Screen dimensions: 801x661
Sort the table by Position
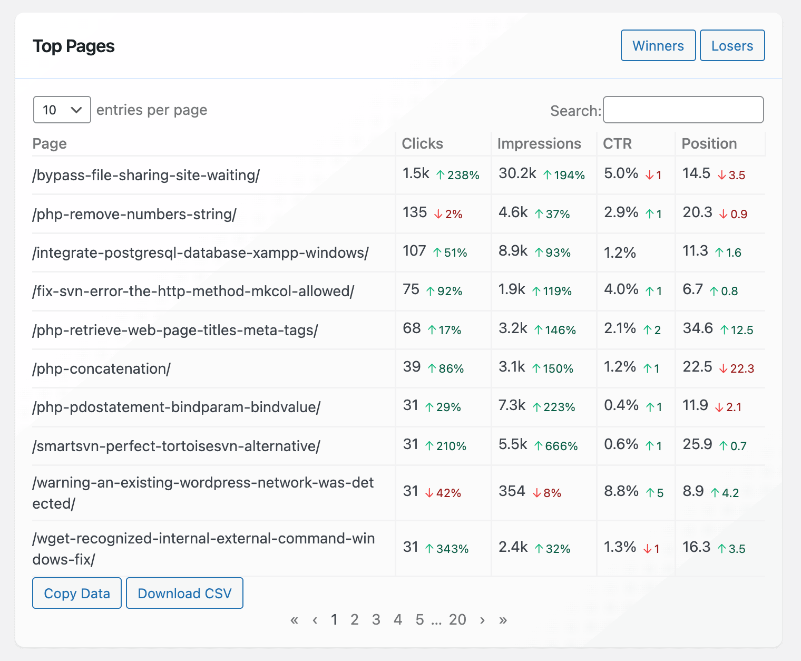(x=709, y=143)
